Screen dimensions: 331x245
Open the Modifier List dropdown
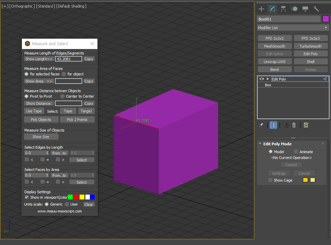click(293, 28)
